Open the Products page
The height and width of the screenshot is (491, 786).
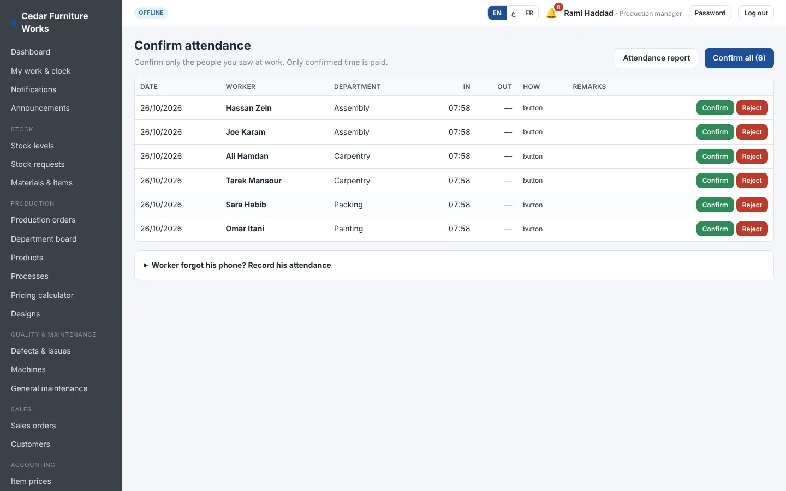click(61, 258)
